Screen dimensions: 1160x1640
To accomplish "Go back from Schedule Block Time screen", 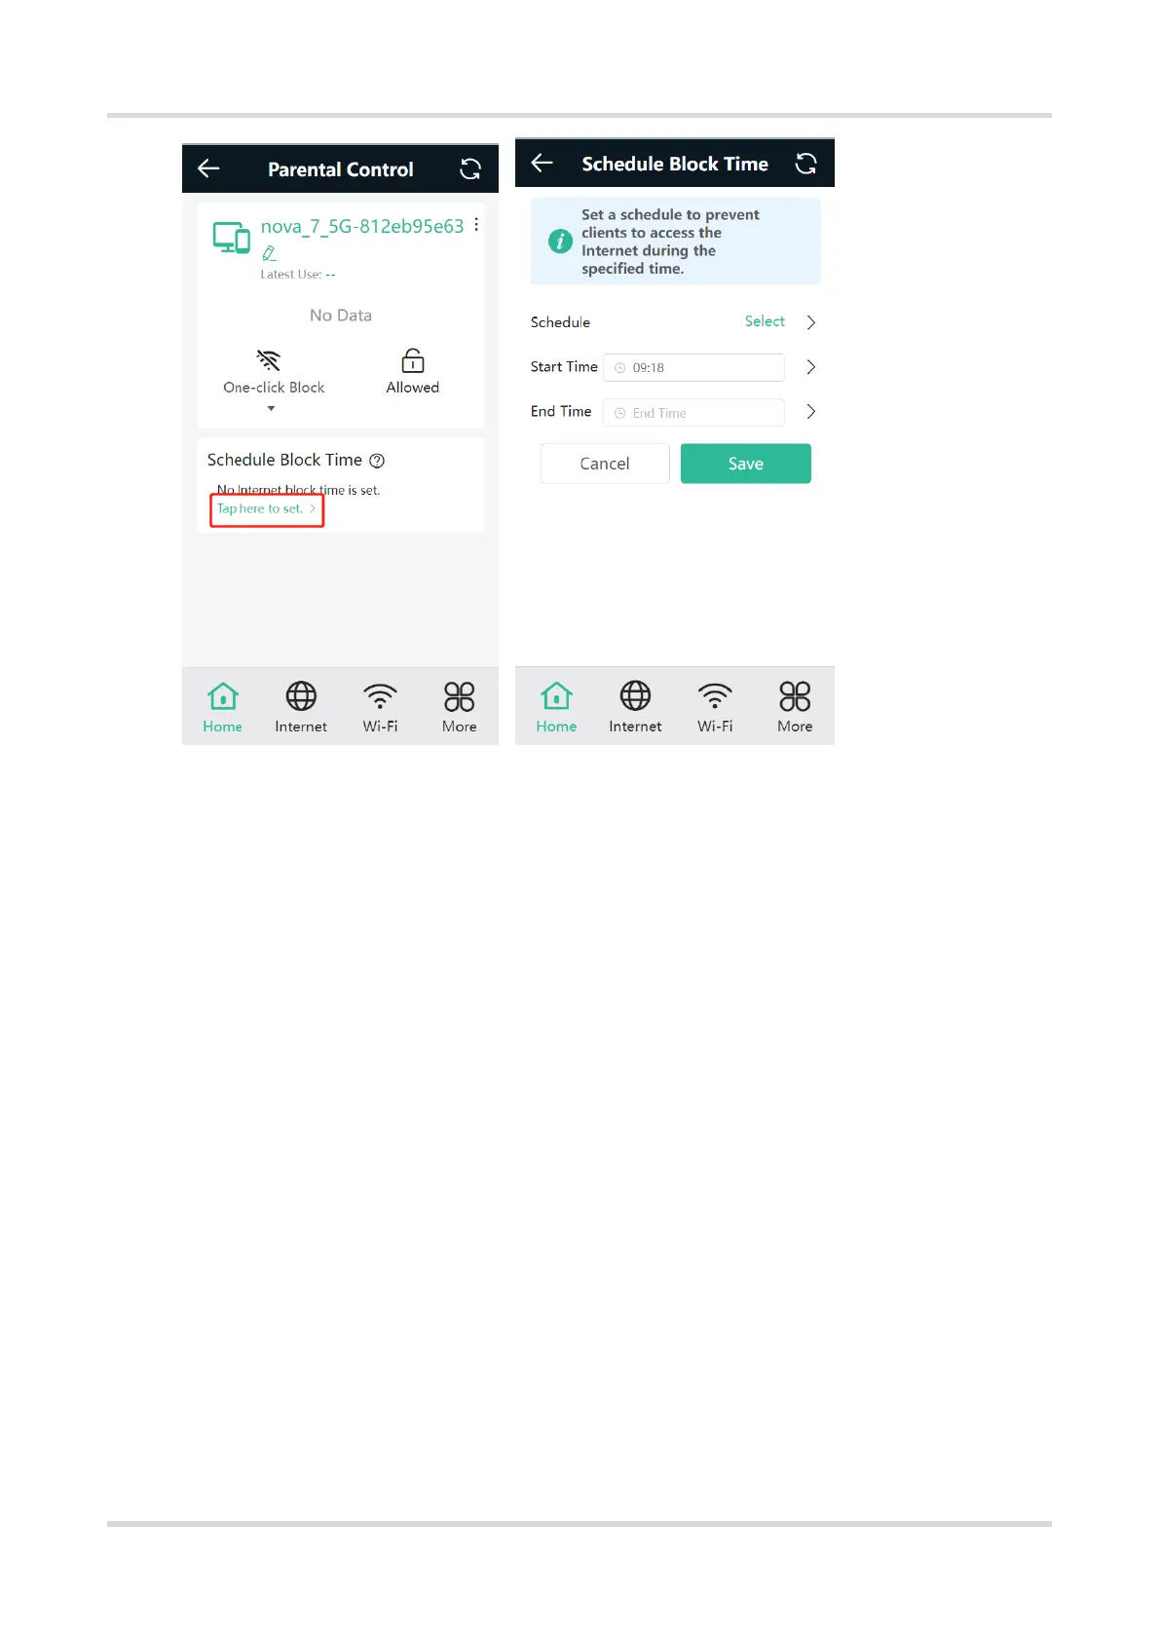I will pyautogui.click(x=543, y=163).
